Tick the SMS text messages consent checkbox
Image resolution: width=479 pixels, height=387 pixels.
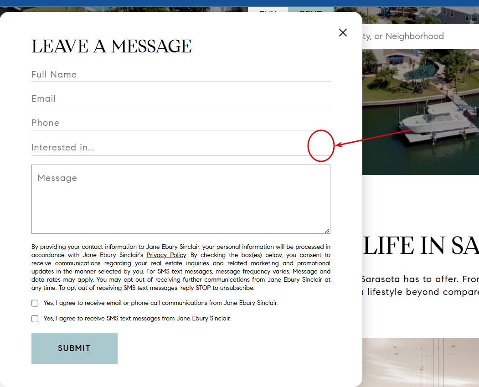[35, 319]
